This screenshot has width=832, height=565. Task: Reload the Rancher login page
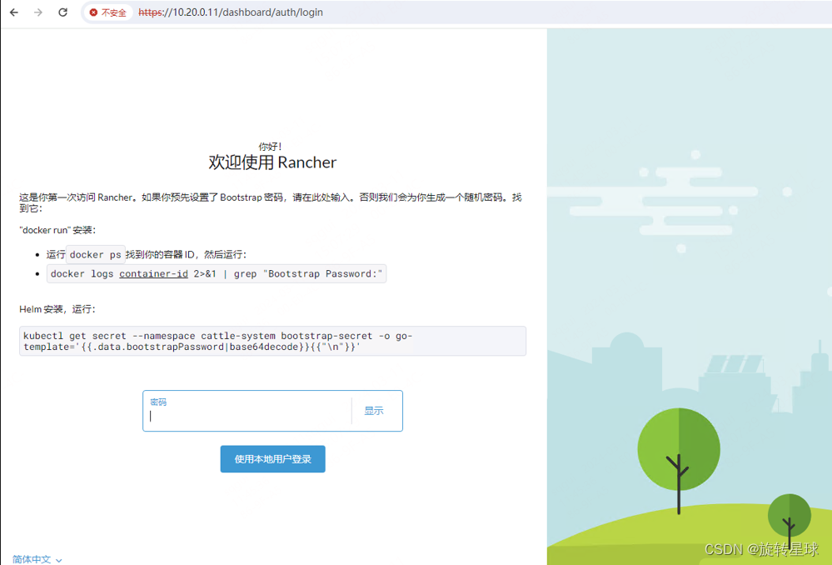pos(62,12)
